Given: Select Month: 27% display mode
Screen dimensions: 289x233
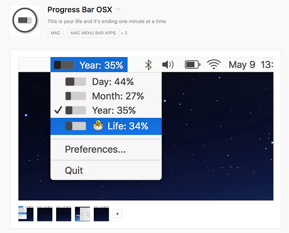Looking at the screenshot, I should [106, 96].
